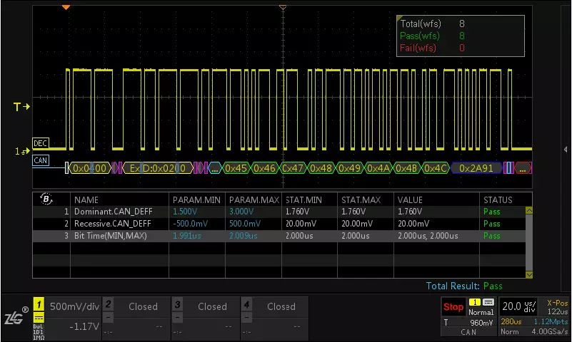Expand the side panel arrow on right edge
The height and width of the screenshot is (342, 572).
pyautogui.click(x=565, y=149)
